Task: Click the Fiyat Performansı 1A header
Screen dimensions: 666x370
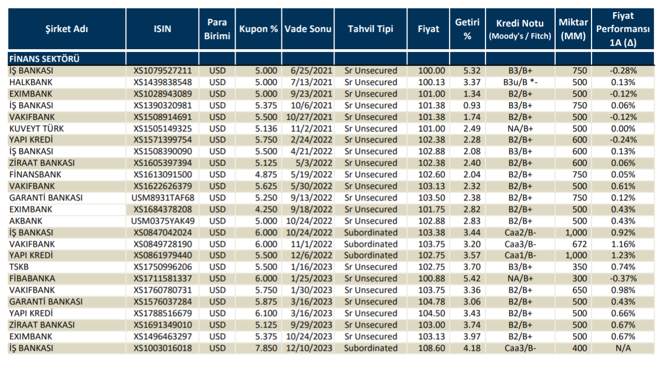Action: (x=624, y=29)
